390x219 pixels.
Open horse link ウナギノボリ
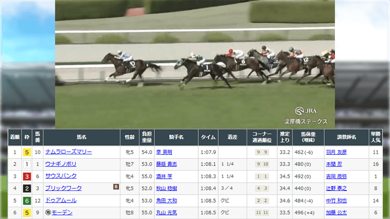pyautogui.click(x=61, y=164)
